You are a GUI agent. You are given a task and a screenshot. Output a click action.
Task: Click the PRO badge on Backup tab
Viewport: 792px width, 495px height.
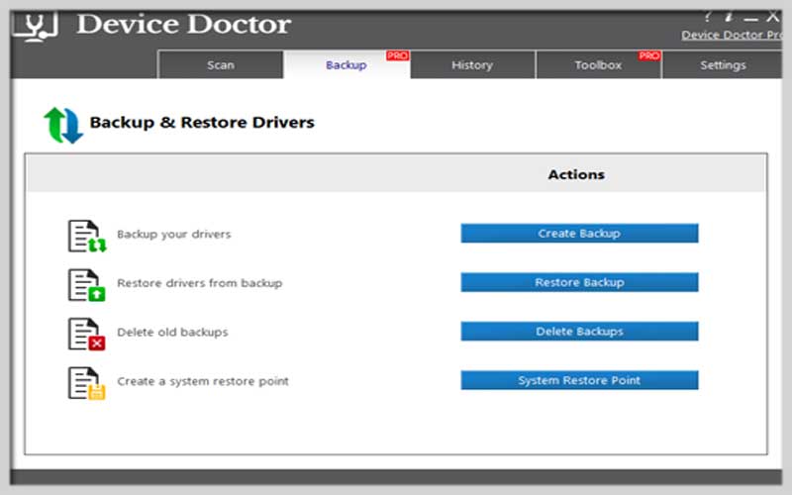pos(398,55)
